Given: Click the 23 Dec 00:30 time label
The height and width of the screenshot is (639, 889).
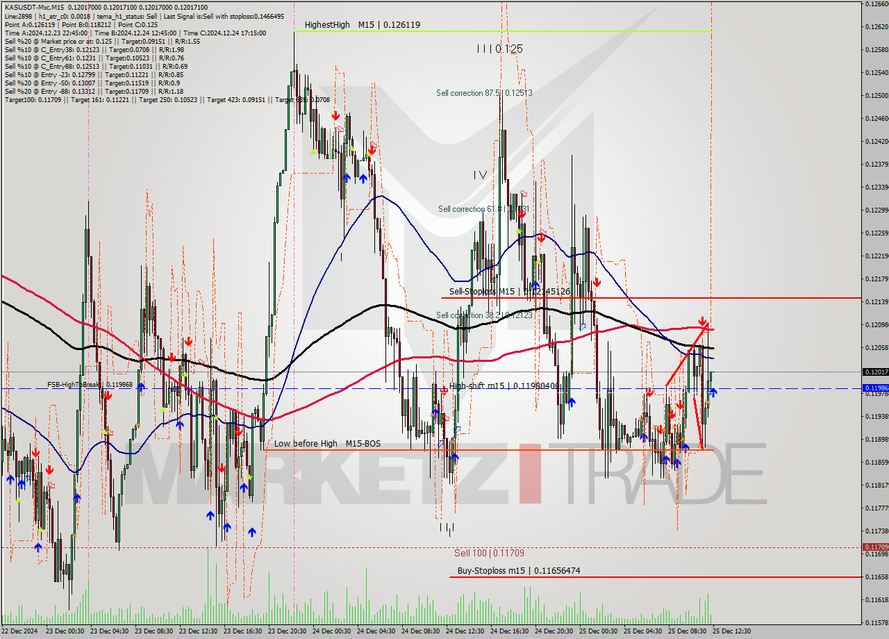Looking at the screenshot, I should (x=65, y=631).
